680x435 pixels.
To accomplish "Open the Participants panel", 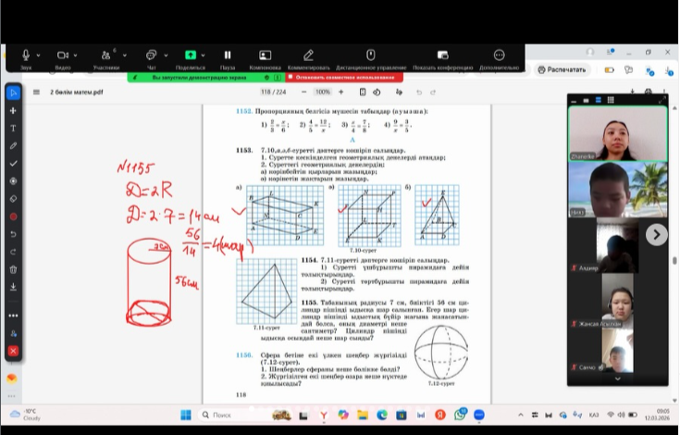I will coord(106,56).
